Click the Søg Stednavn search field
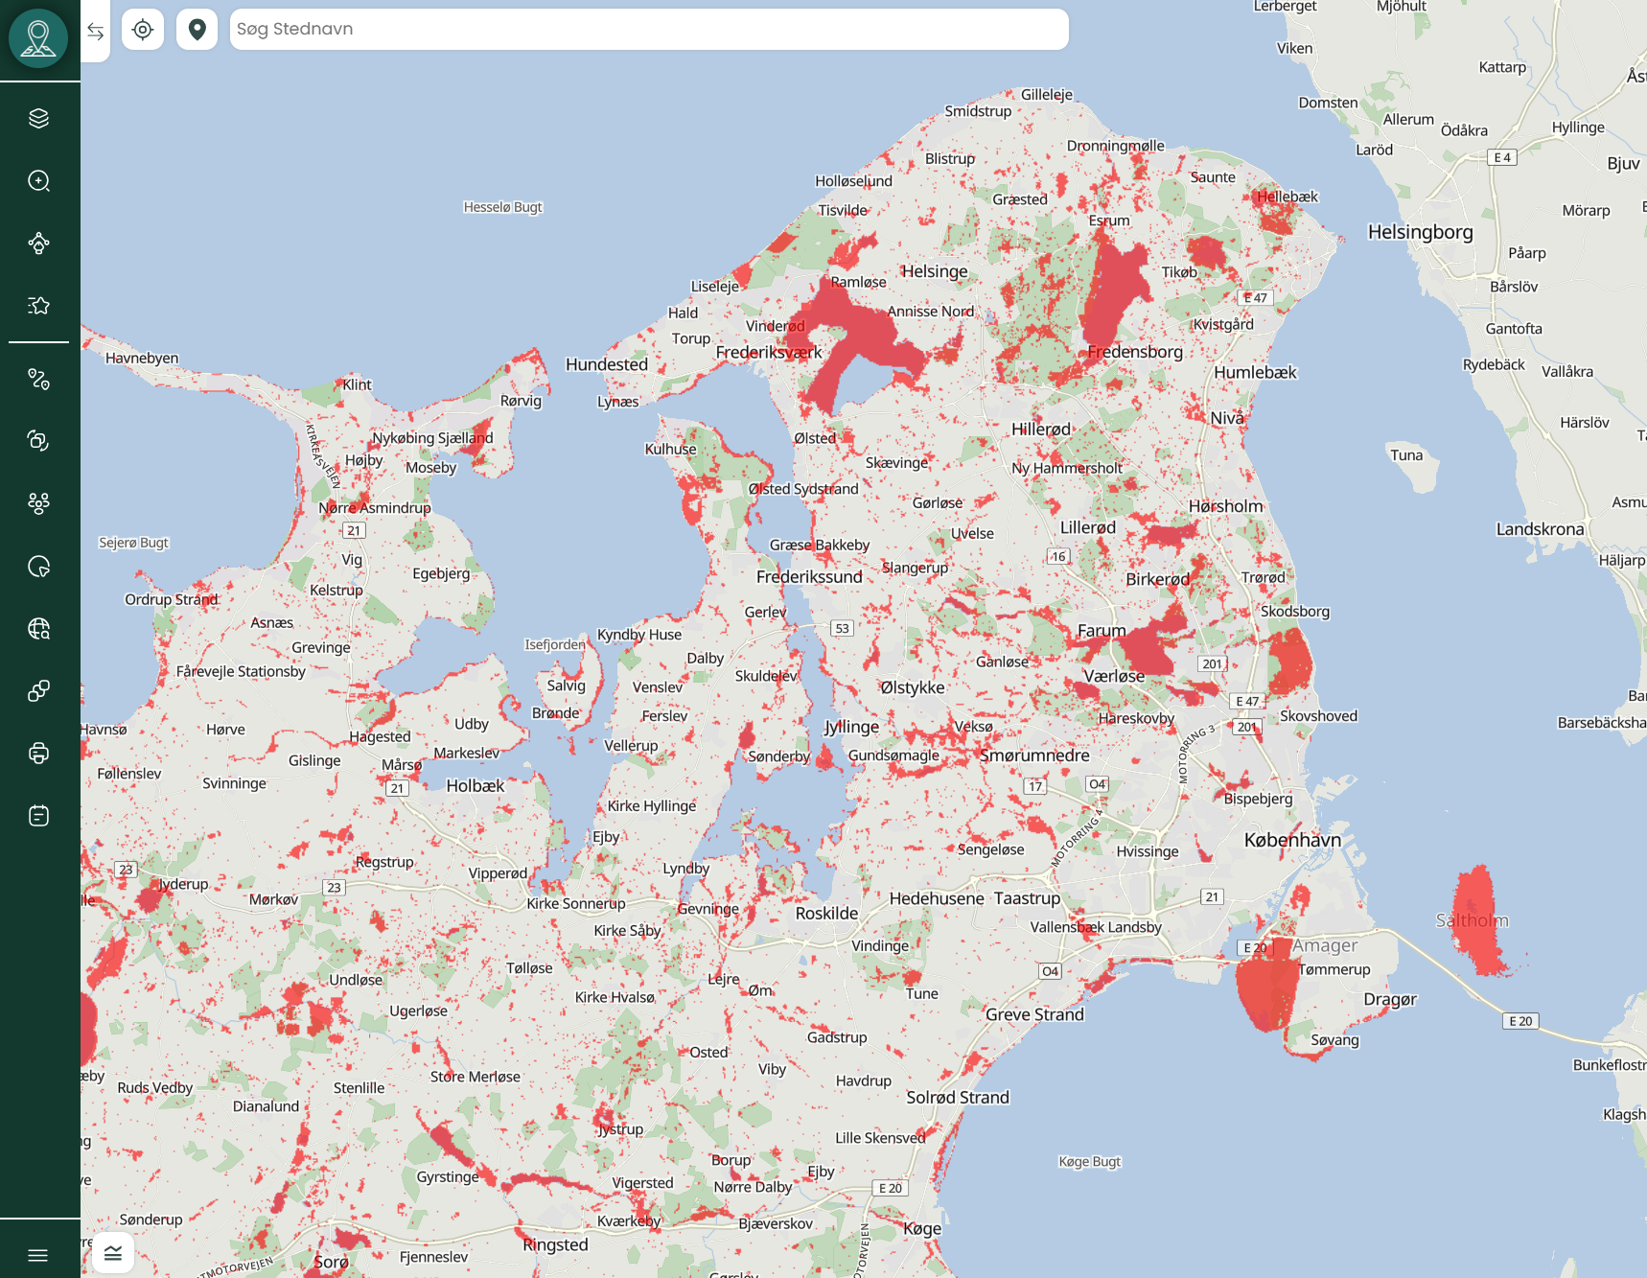 [x=648, y=30]
